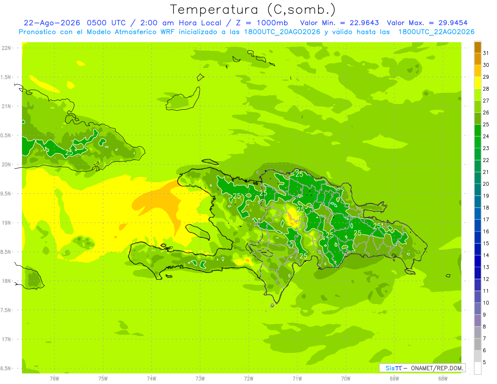Click the legend value "13"

point(486,267)
